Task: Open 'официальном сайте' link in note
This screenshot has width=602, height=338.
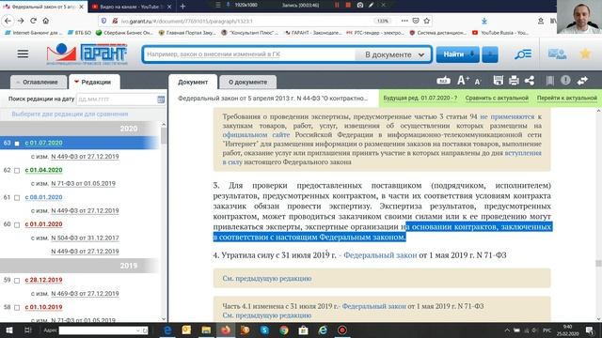Action: (256, 134)
